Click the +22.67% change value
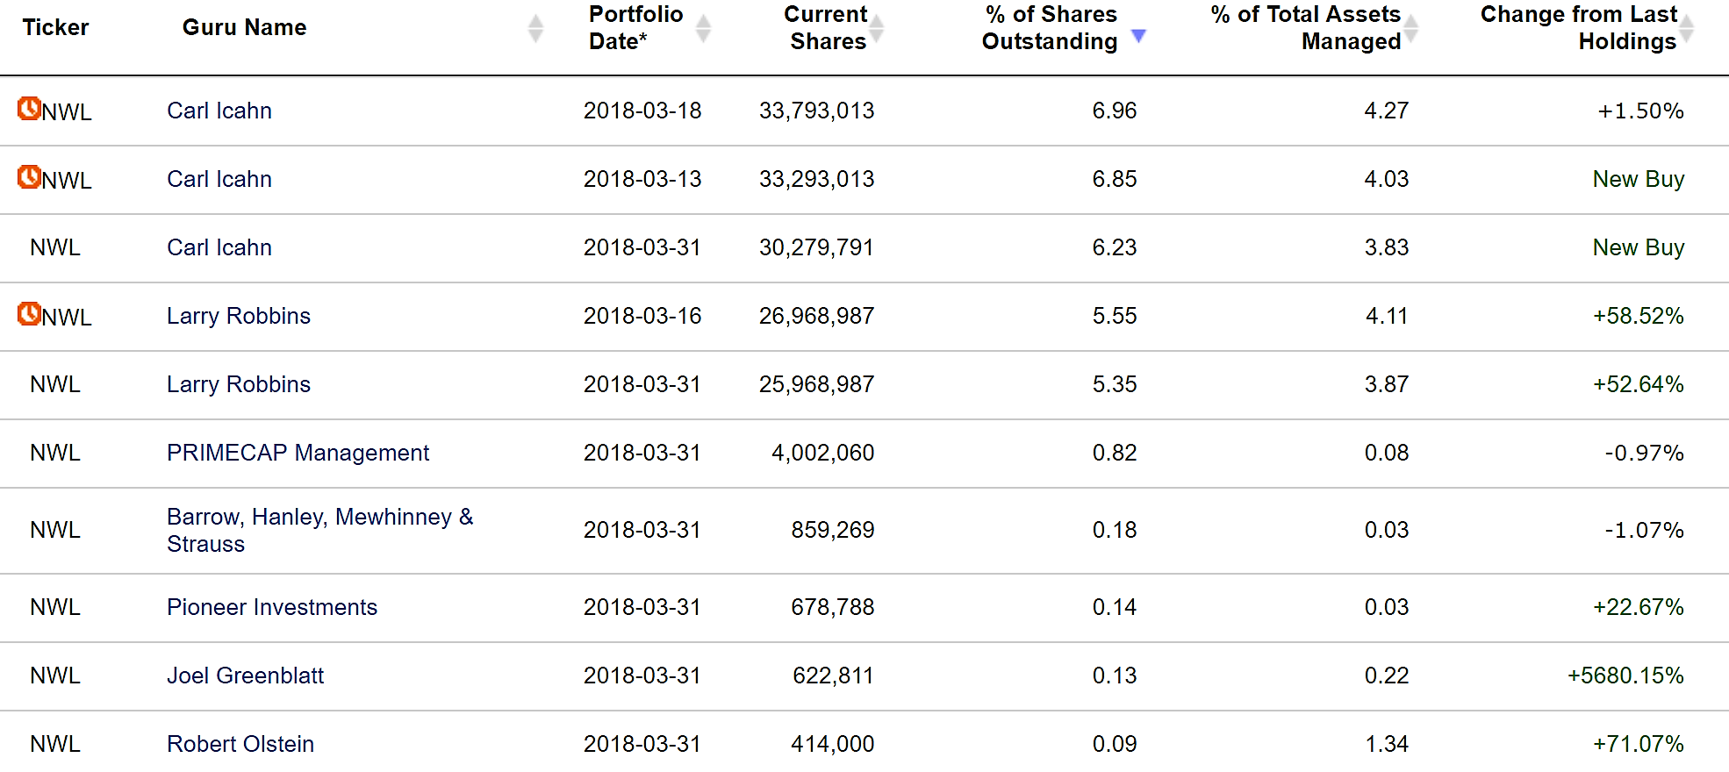The height and width of the screenshot is (772, 1729). tap(1639, 607)
